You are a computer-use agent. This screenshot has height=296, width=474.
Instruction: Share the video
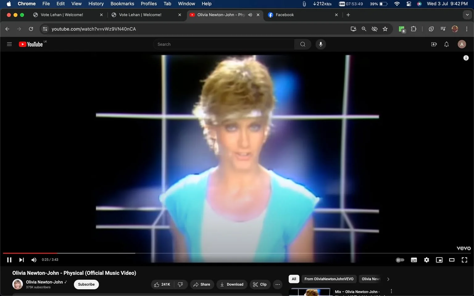tap(202, 284)
